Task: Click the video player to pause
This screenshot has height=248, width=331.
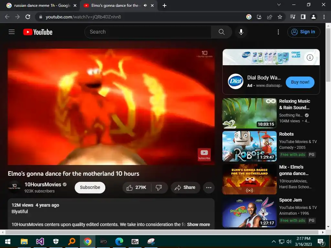Action: coord(111,107)
